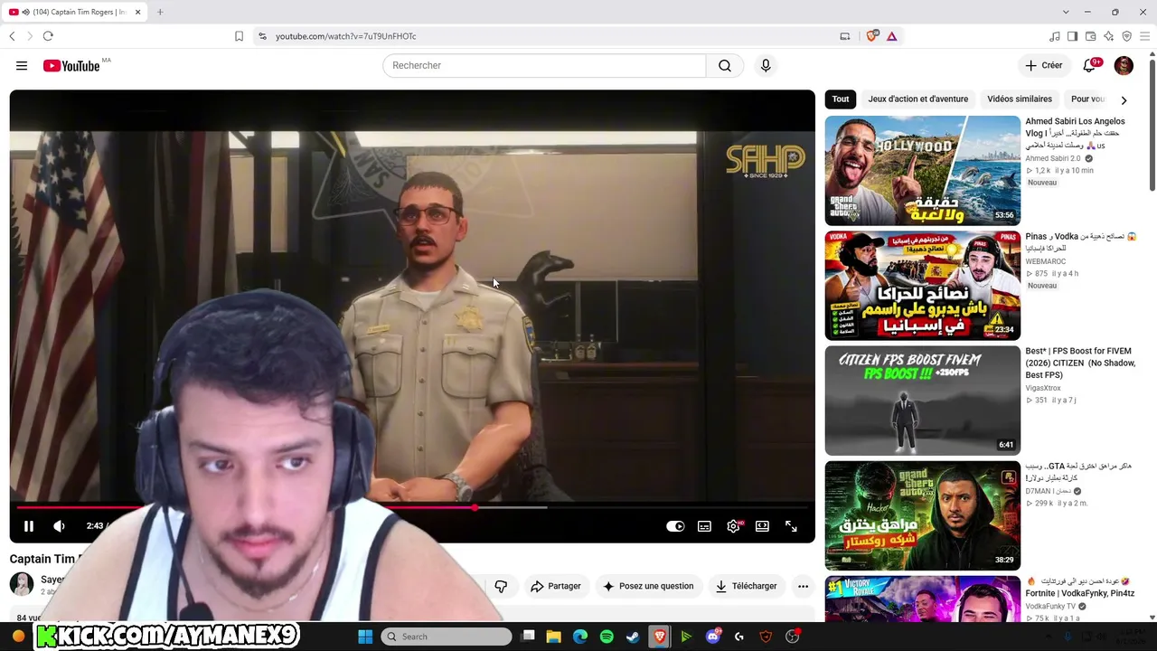The image size is (1157, 651).
Task: Click the Créer button
Action: click(1042, 65)
